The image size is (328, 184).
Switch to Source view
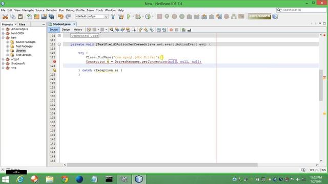[53, 30]
